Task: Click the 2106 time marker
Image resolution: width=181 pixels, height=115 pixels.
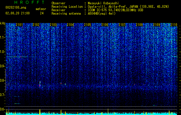Action: (105, 25)
